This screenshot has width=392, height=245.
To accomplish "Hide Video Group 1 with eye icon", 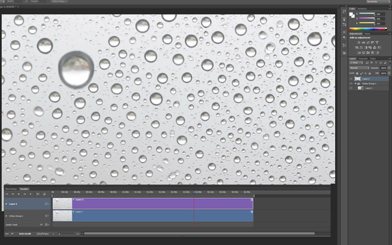I will point(351,84).
